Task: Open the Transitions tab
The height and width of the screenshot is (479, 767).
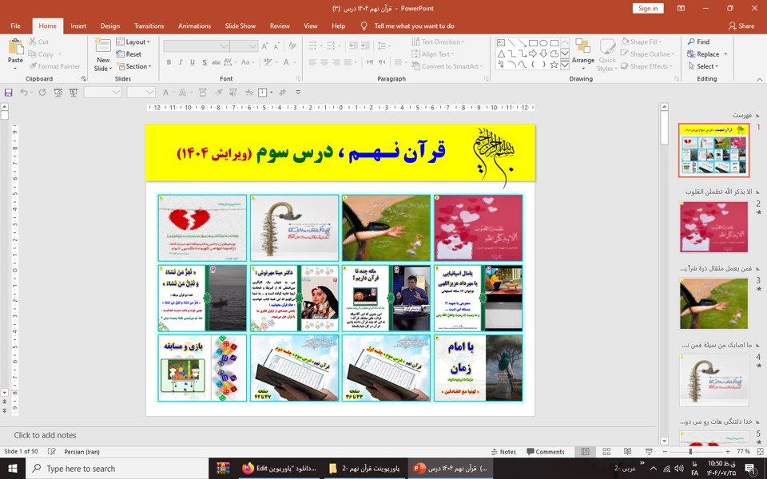Action: click(x=149, y=26)
